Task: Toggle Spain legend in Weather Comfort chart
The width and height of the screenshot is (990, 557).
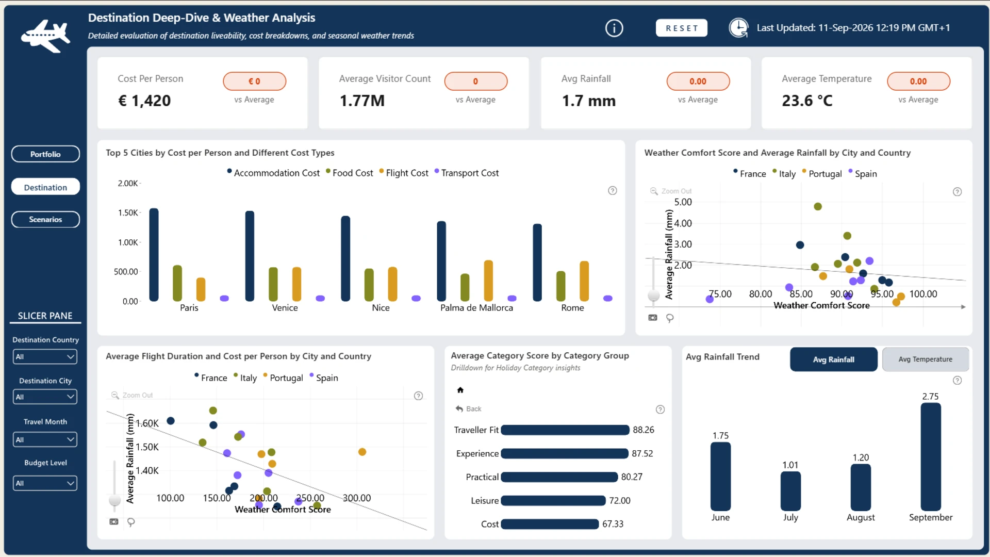Action: [x=863, y=174]
